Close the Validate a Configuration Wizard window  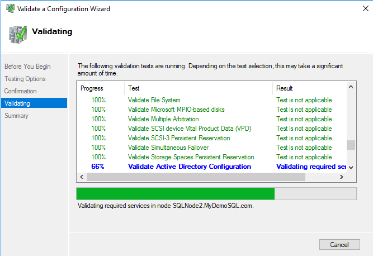(x=359, y=9)
